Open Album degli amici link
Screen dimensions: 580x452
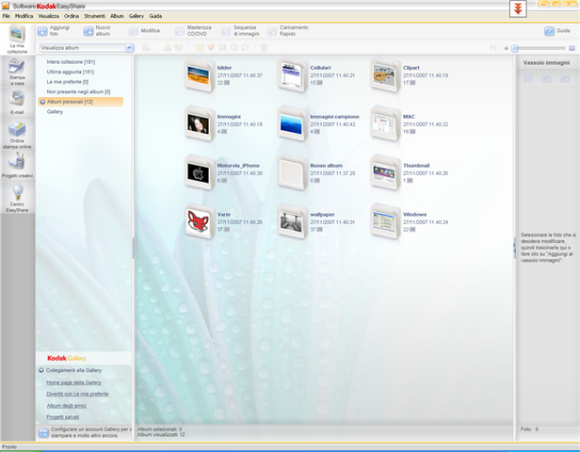pyautogui.click(x=66, y=406)
